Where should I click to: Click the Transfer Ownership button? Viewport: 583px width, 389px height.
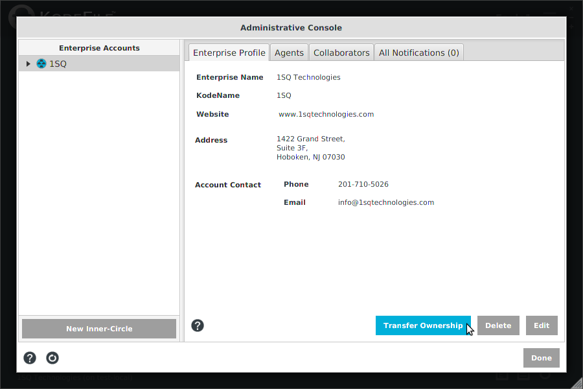tap(423, 325)
